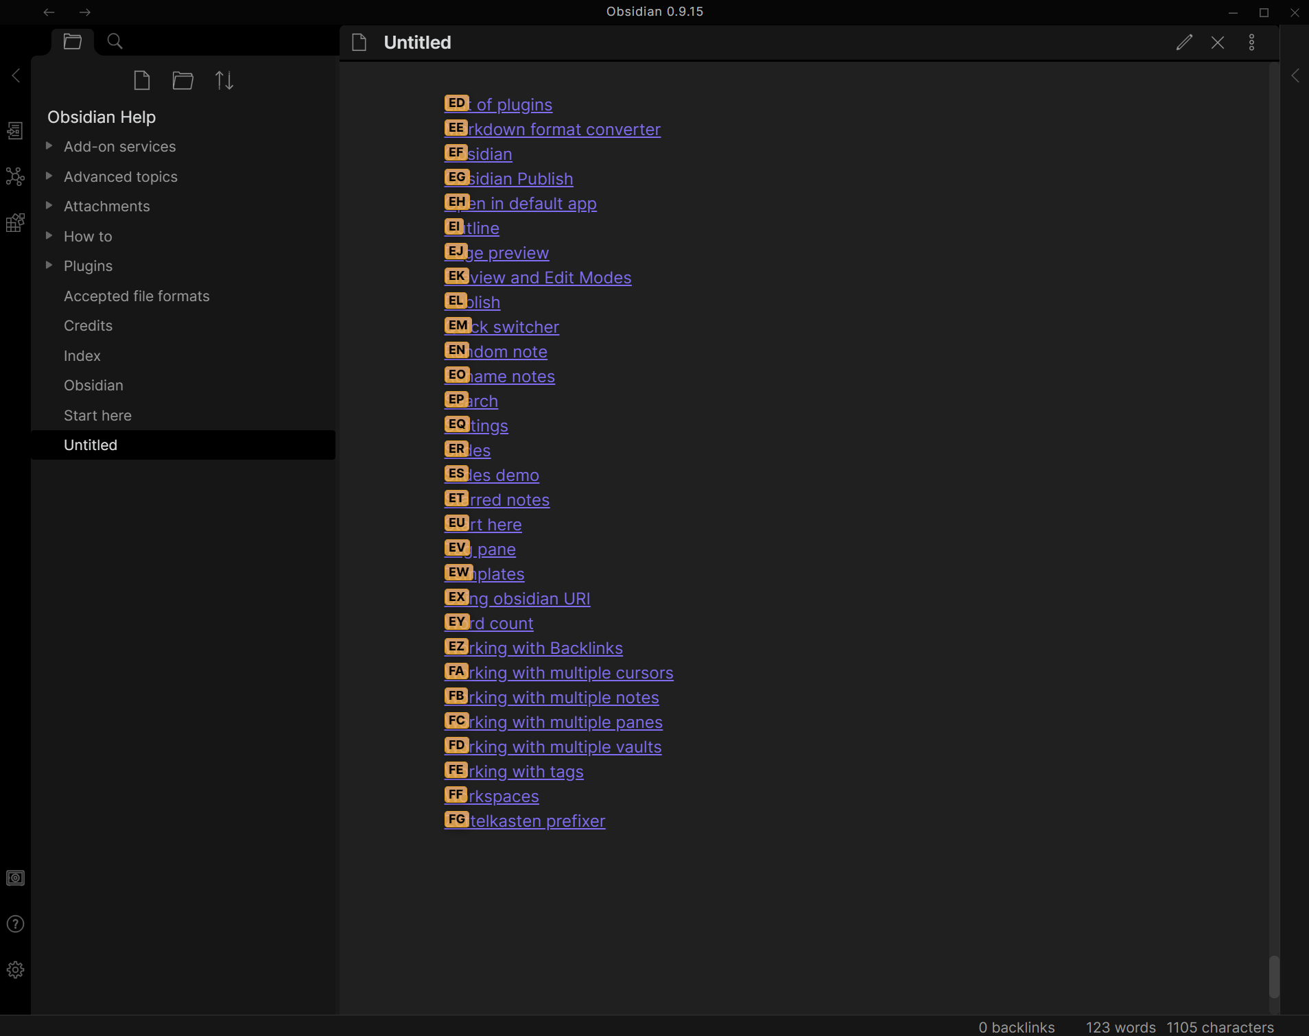The height and width of the screenshot is (1036, 1309).
Task: Follow the Using obsidian URI link
Action: [517, 598]
